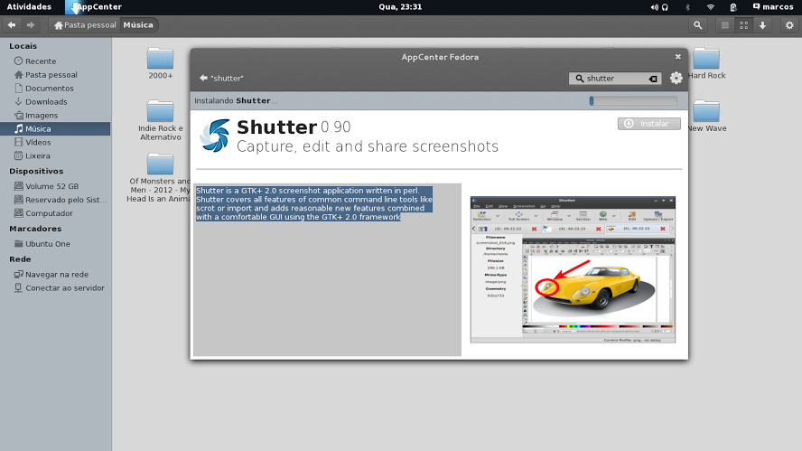802x451 pixels.
Task: Click the install progress bar
Action: 633,101
